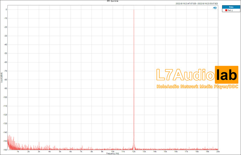Click the "-10" level axis tick label
The height and width of the screenshot is (155, 241).
(x=6, y=18)
